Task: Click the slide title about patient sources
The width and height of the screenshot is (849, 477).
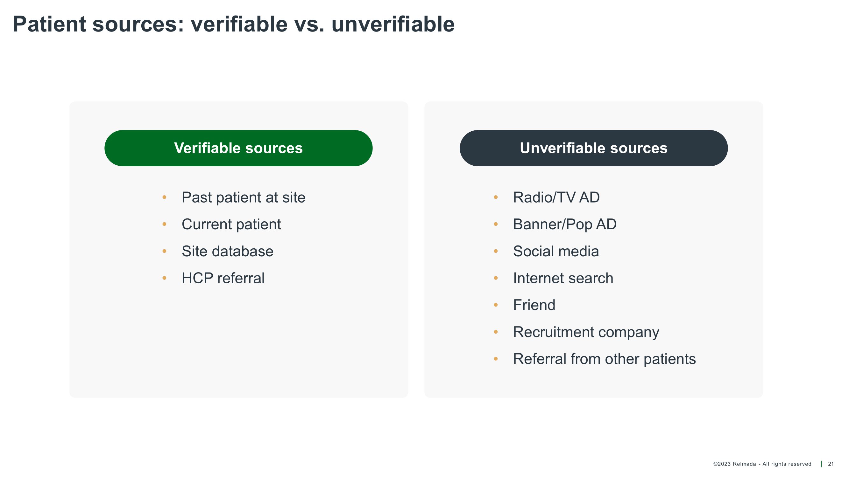Action: pos(233,24)
